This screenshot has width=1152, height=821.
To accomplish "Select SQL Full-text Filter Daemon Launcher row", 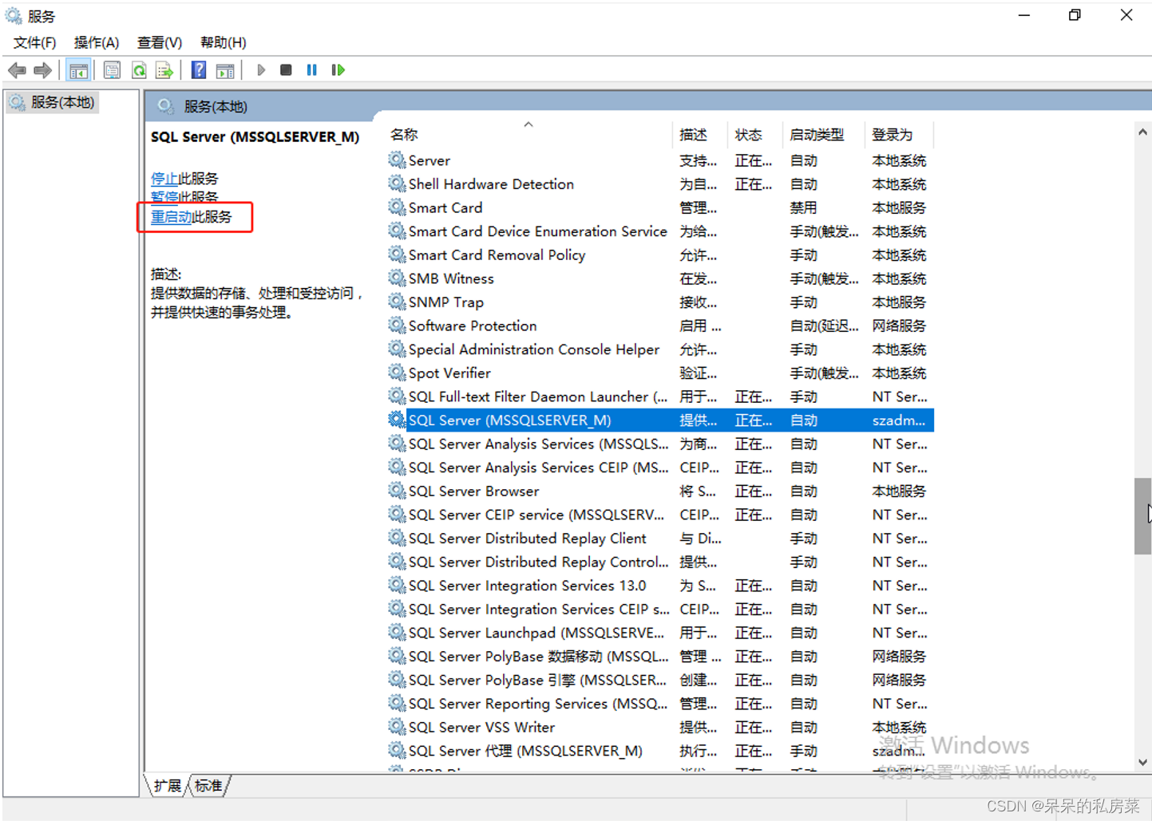I will pos(660,397).
